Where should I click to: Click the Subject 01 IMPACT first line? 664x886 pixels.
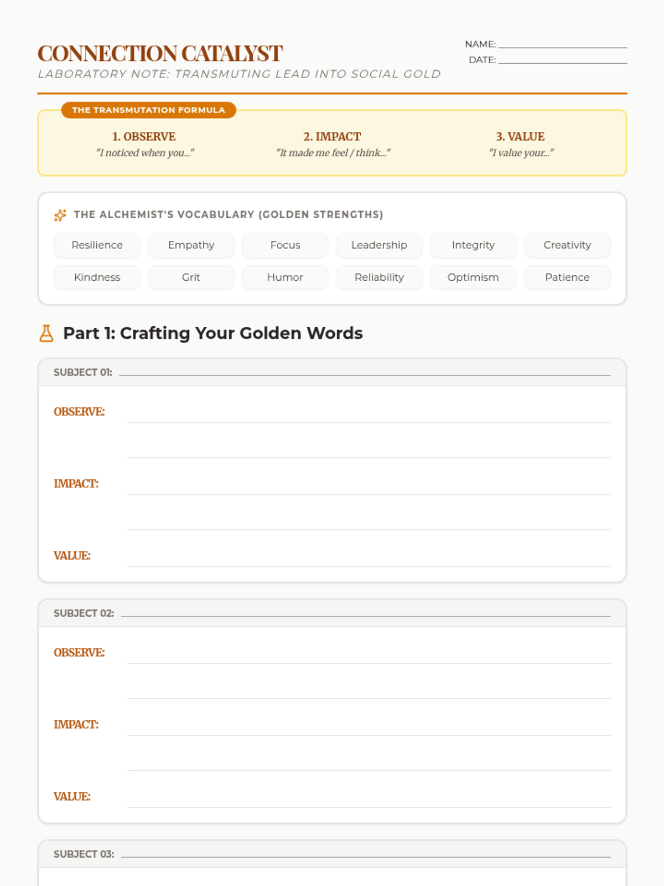[369, 487]
